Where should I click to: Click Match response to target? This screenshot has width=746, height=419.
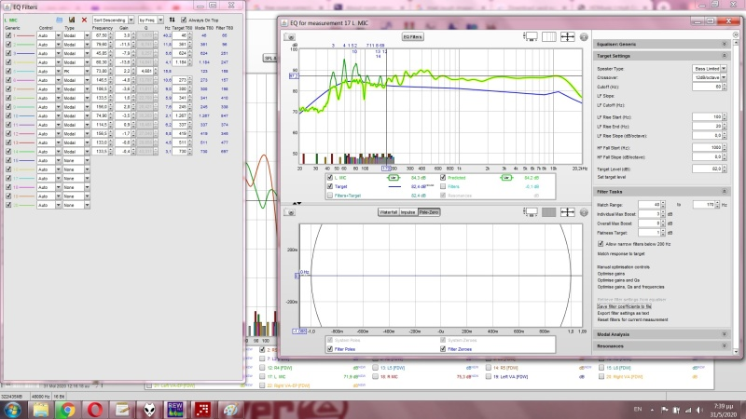point(621,253)
